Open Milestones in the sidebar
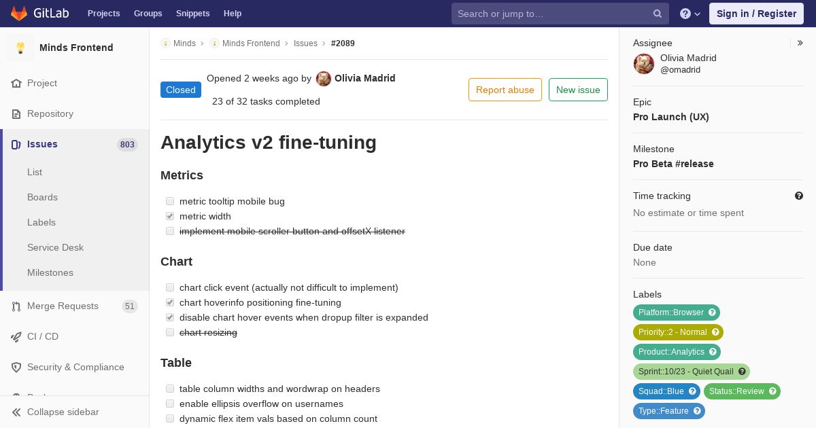816x428 pixels. [x=50, y=273]
